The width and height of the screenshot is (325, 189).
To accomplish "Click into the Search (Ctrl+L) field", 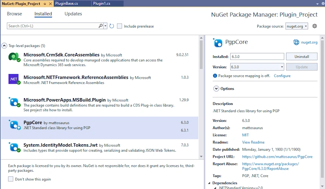I will pos(53,26).
